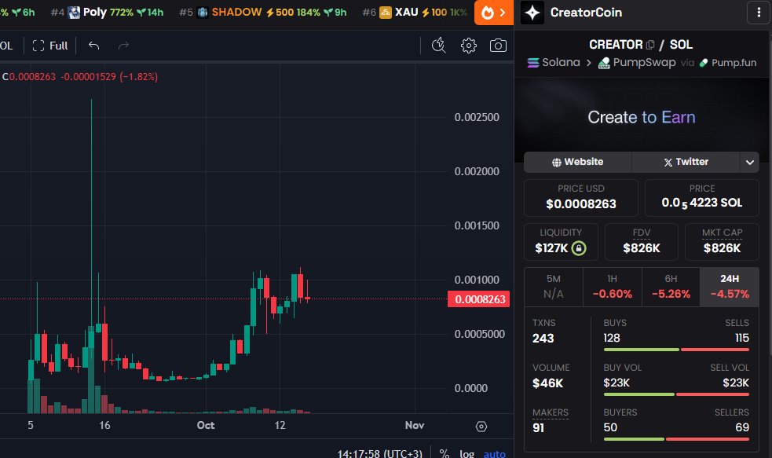The height and width of the screenshot is (458, 772).
Task: Click the TXNS count 243
Action: coord(543,339)
